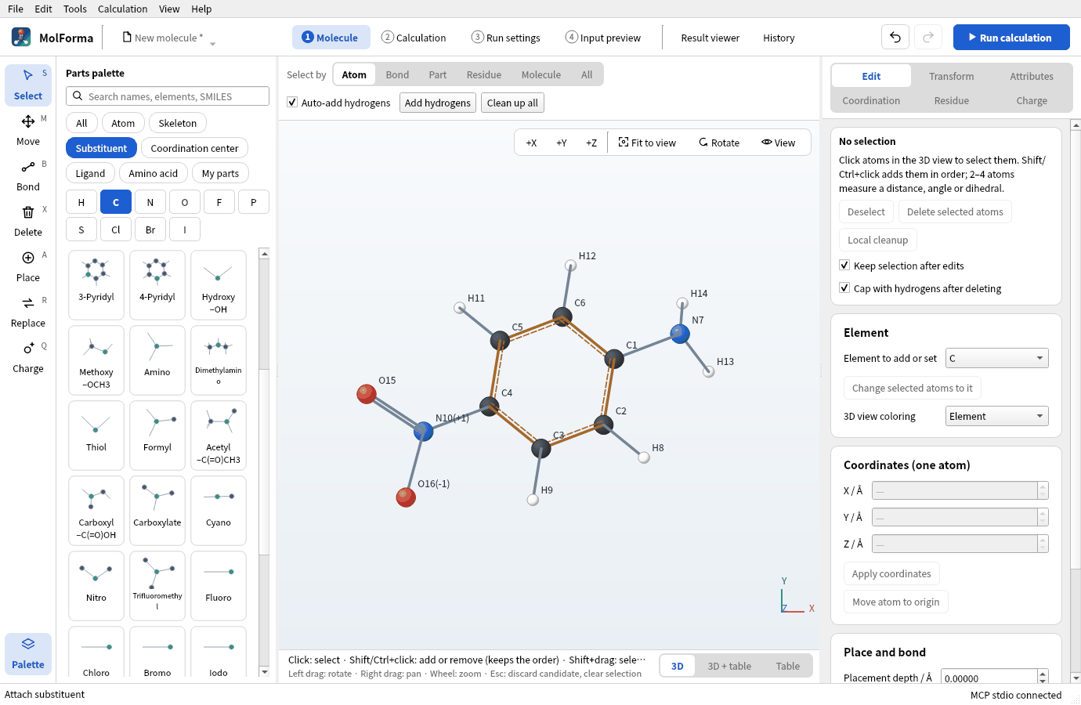Undo the last edit
This screenshot has width=1081, height=705.
tap(895, 38)
